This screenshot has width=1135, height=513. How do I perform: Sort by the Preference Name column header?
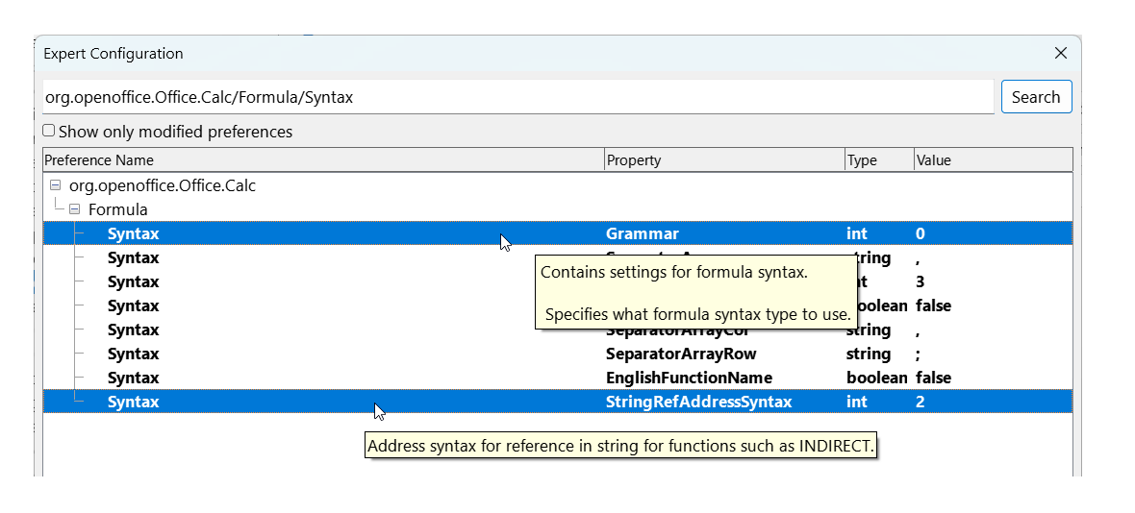pyautogui.click(x=323, y=159)
